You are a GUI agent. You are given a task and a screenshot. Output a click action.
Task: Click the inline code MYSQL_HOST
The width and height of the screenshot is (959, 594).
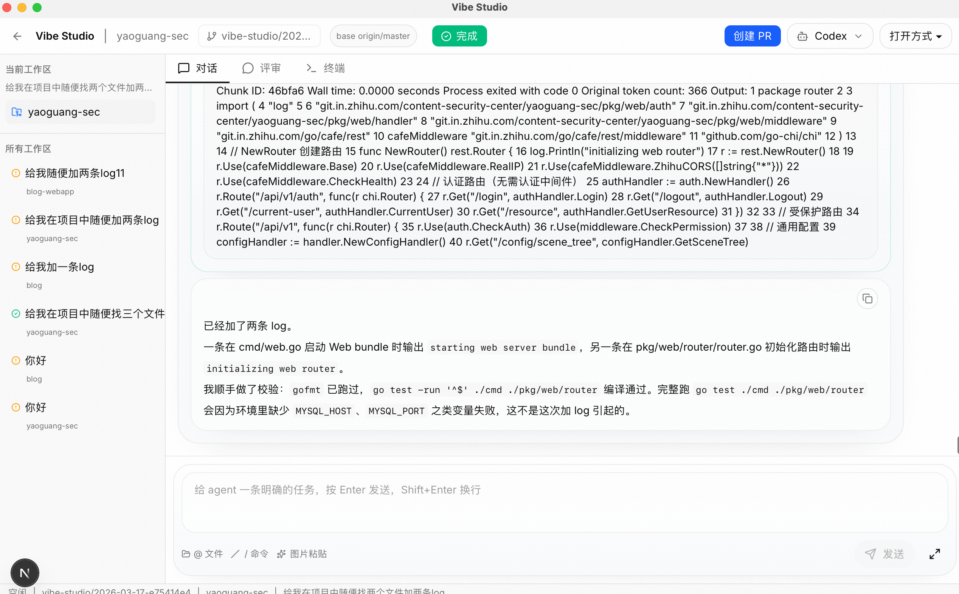tap(323, 411)
